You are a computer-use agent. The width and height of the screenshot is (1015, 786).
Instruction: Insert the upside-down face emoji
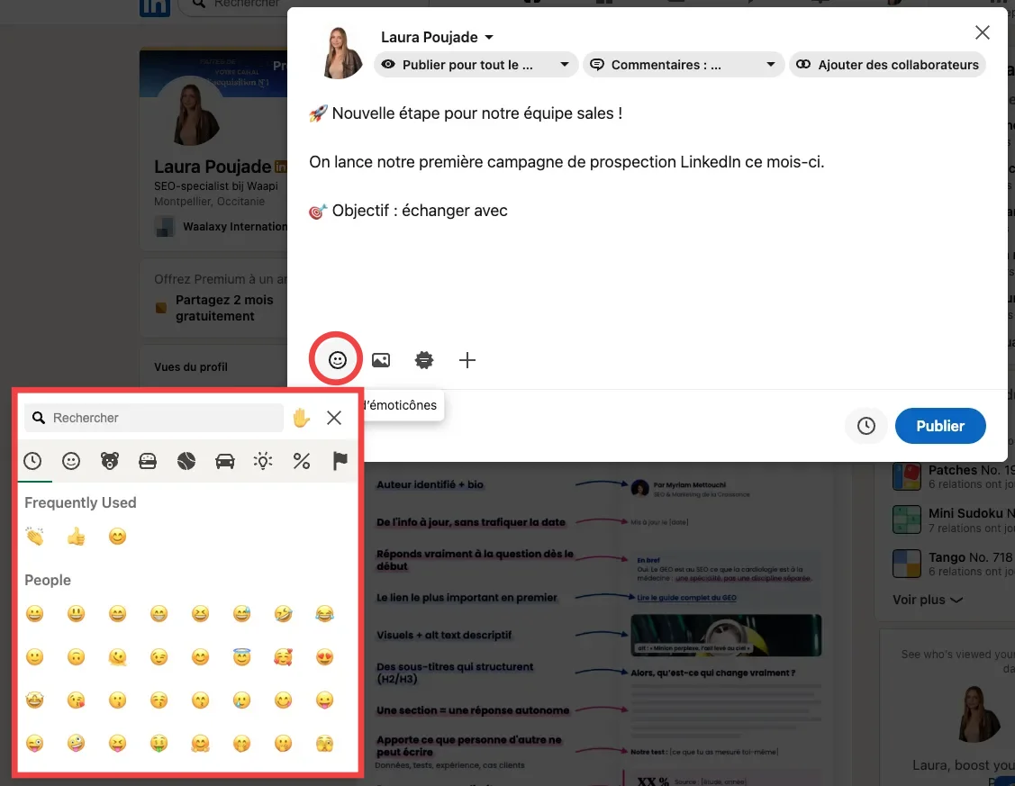(76, 657)
